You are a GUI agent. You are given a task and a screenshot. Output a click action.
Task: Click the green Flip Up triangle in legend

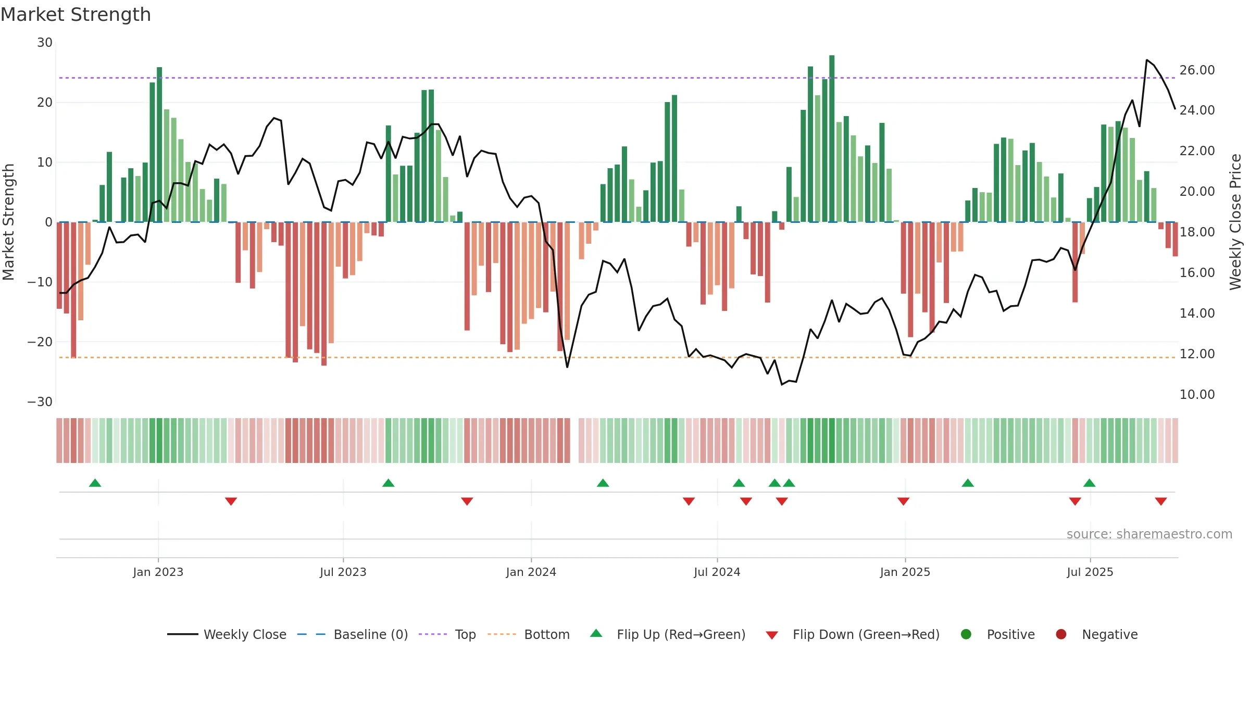tap(596, 633)
